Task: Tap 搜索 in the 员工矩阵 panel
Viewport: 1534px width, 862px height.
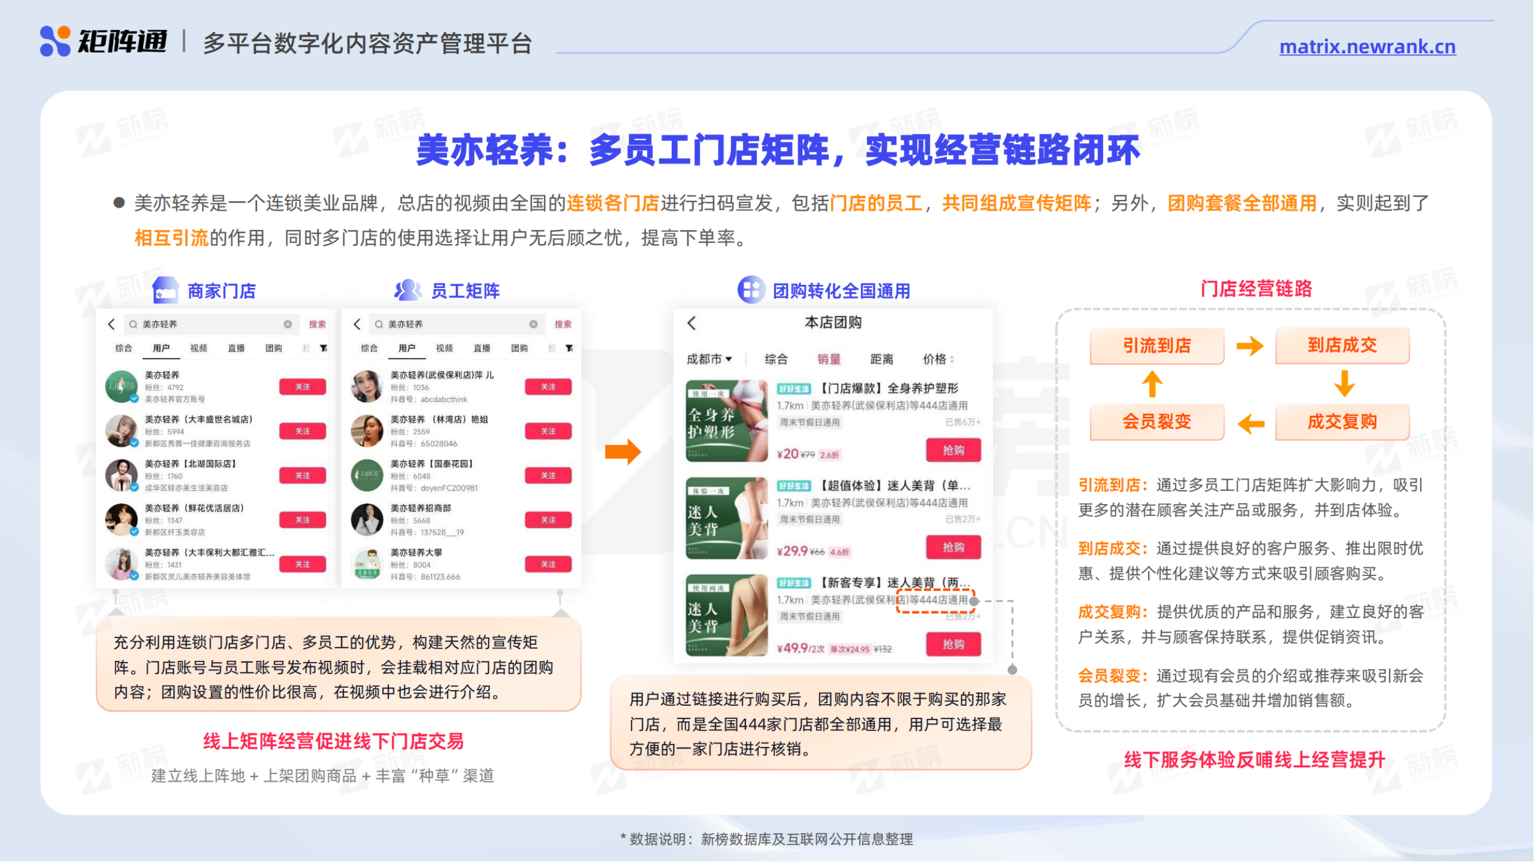Action: pyautogui.click(x=563, y=324)
